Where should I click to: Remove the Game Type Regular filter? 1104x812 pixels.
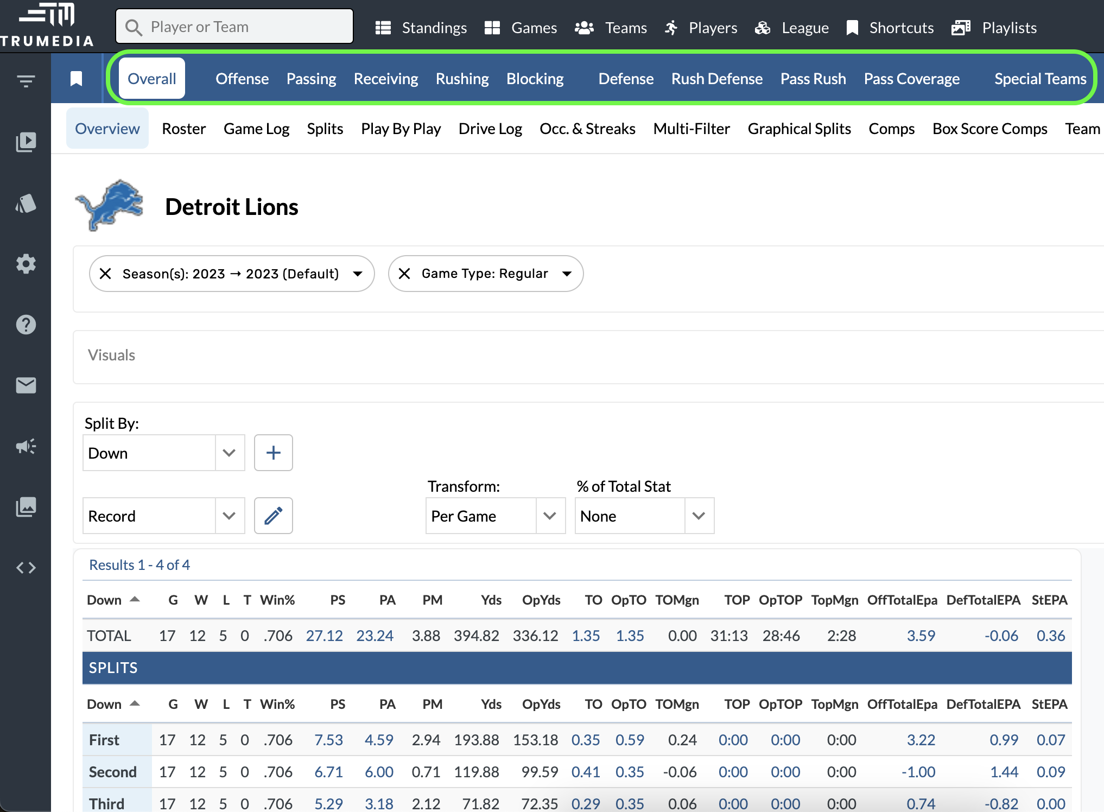pos(404,274)
